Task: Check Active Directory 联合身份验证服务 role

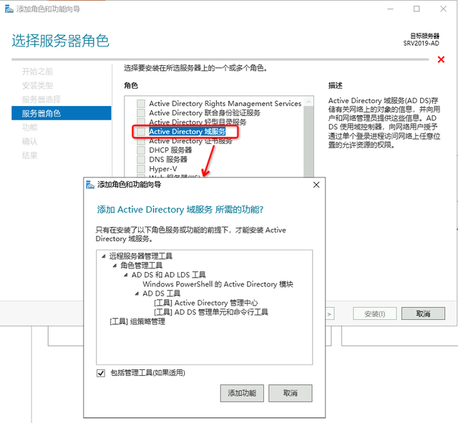Action: click(141, 113)
